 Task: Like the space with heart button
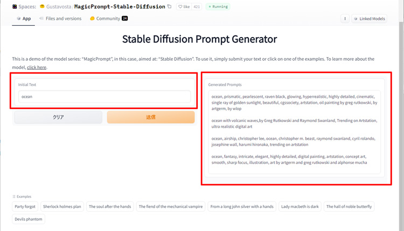[x=184, y=6]
